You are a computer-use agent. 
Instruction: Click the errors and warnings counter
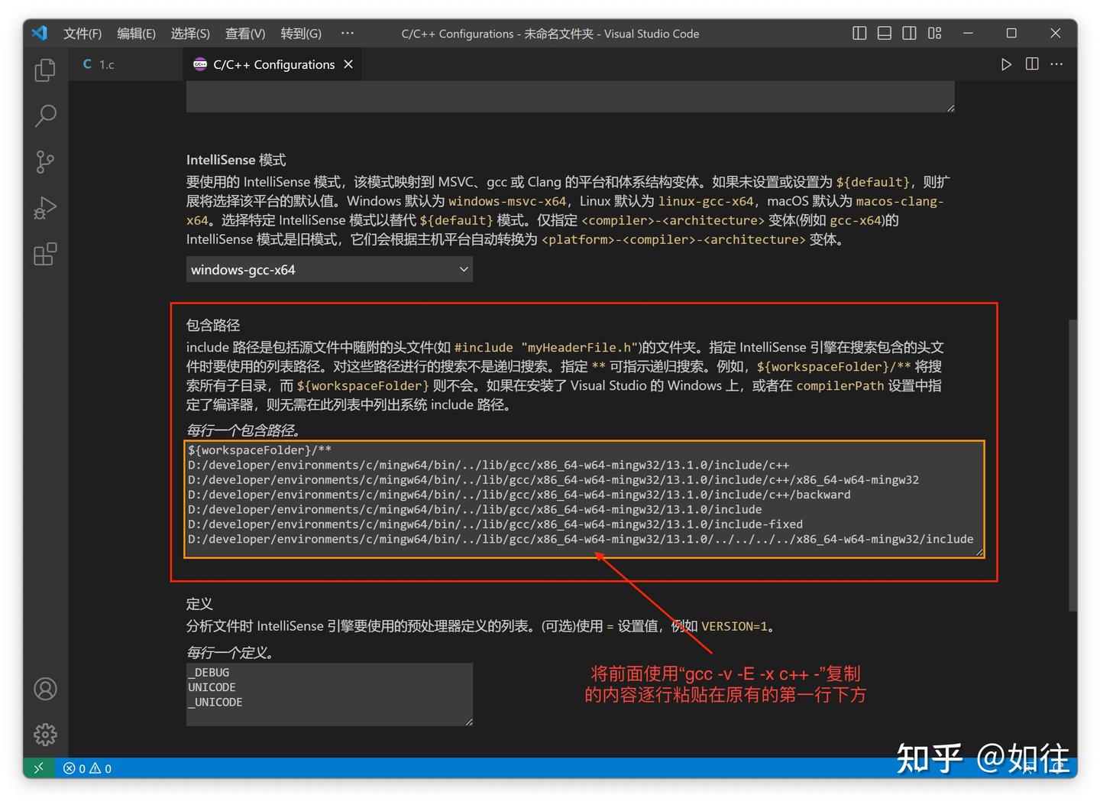[x=86, y=768]
